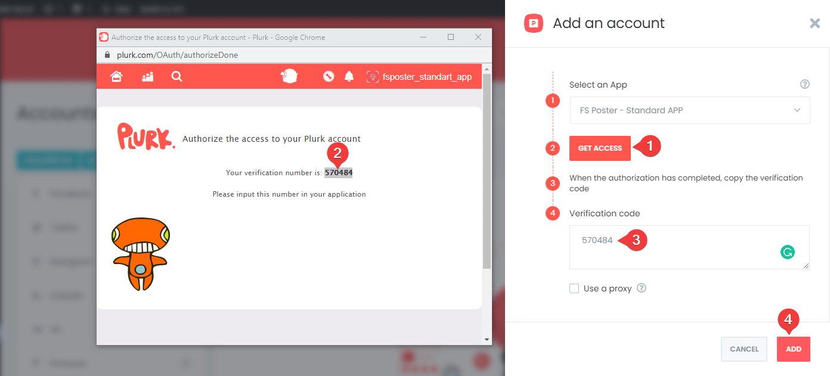This screenshot has width=830, height=376.
Task: Click the 'Please input this number in your application' text
Action: [289, 194]
